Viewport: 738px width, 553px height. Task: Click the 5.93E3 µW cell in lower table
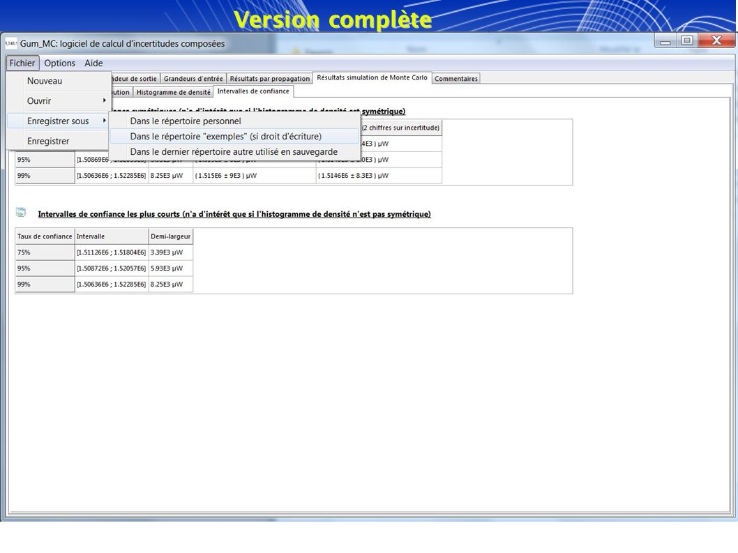(x=170, y=268)
